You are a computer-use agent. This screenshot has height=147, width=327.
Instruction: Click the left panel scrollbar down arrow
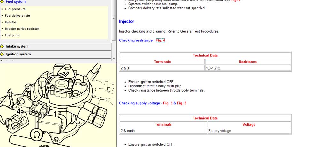click(x=114, y=59)
